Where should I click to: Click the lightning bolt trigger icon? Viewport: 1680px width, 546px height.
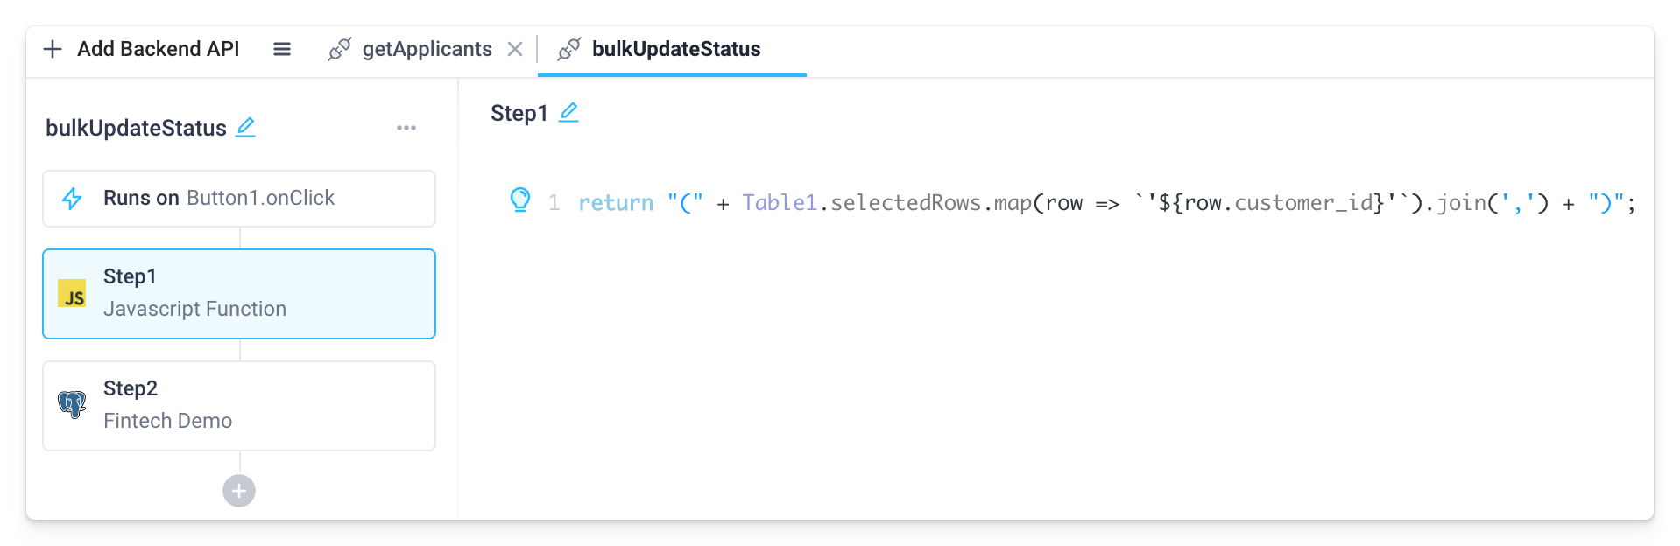[73, 198]
